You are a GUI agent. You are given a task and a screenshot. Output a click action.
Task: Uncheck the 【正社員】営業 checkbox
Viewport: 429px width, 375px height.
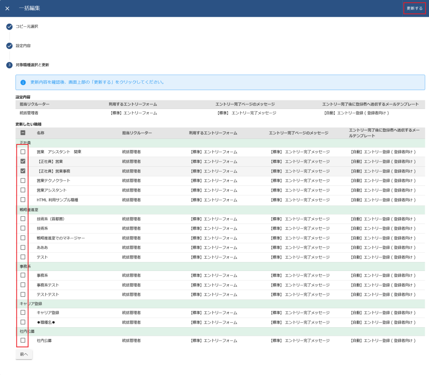pyautogui.click(x=23, y=162)
